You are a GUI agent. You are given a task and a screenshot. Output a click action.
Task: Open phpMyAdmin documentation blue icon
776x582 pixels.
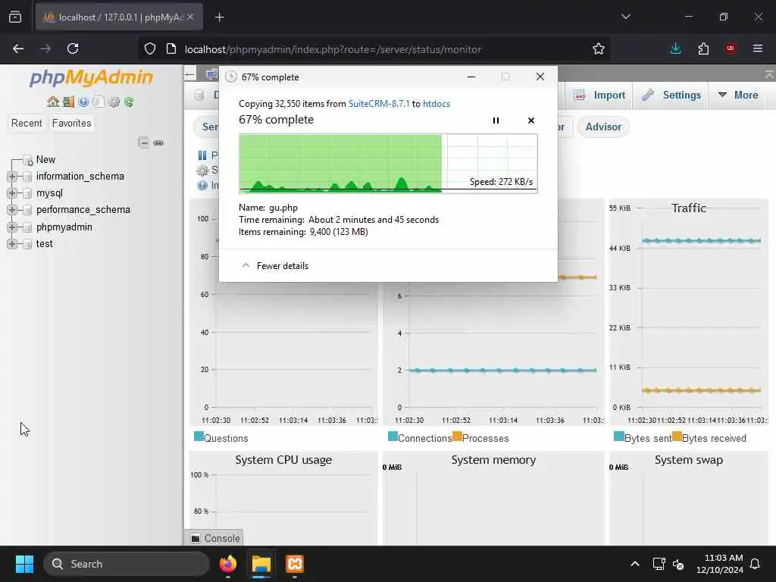(83, 102)
